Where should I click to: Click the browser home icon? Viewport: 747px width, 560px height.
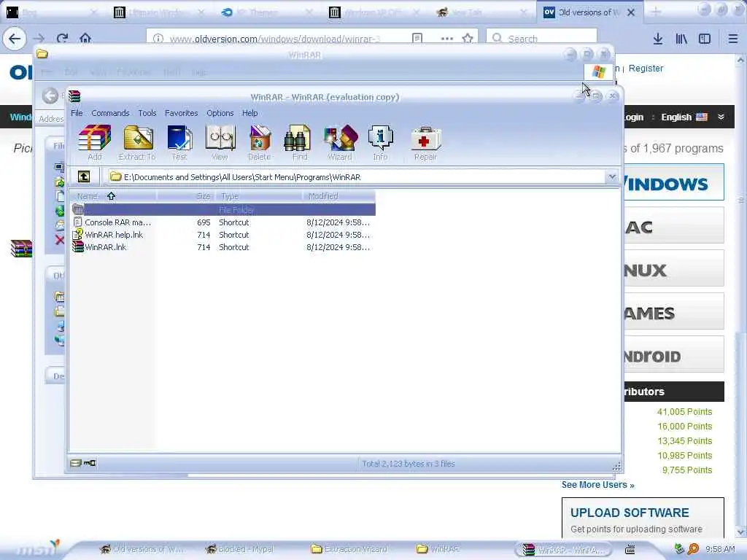coord(85,38)
